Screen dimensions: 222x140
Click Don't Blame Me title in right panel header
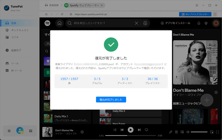click(x=183, y=35)
